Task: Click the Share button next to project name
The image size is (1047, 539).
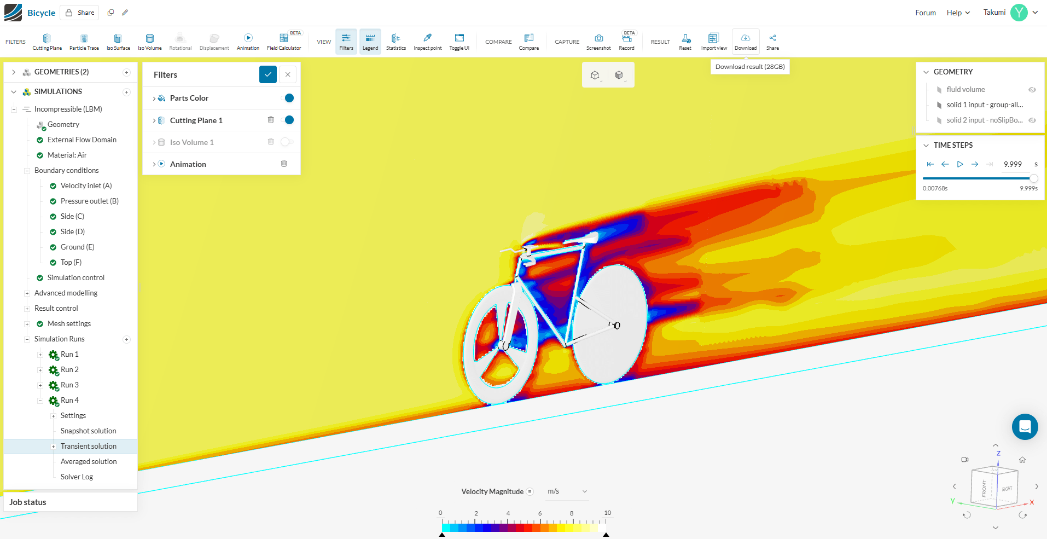Action: click(80, 13)
